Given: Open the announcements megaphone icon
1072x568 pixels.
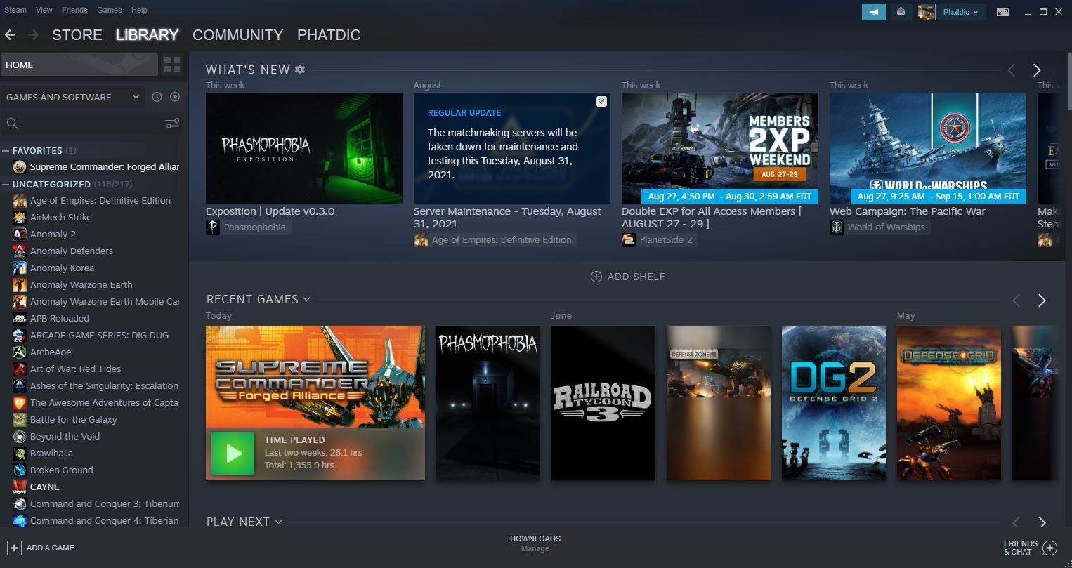Looking at the screenshot, I should coord(874,12).
